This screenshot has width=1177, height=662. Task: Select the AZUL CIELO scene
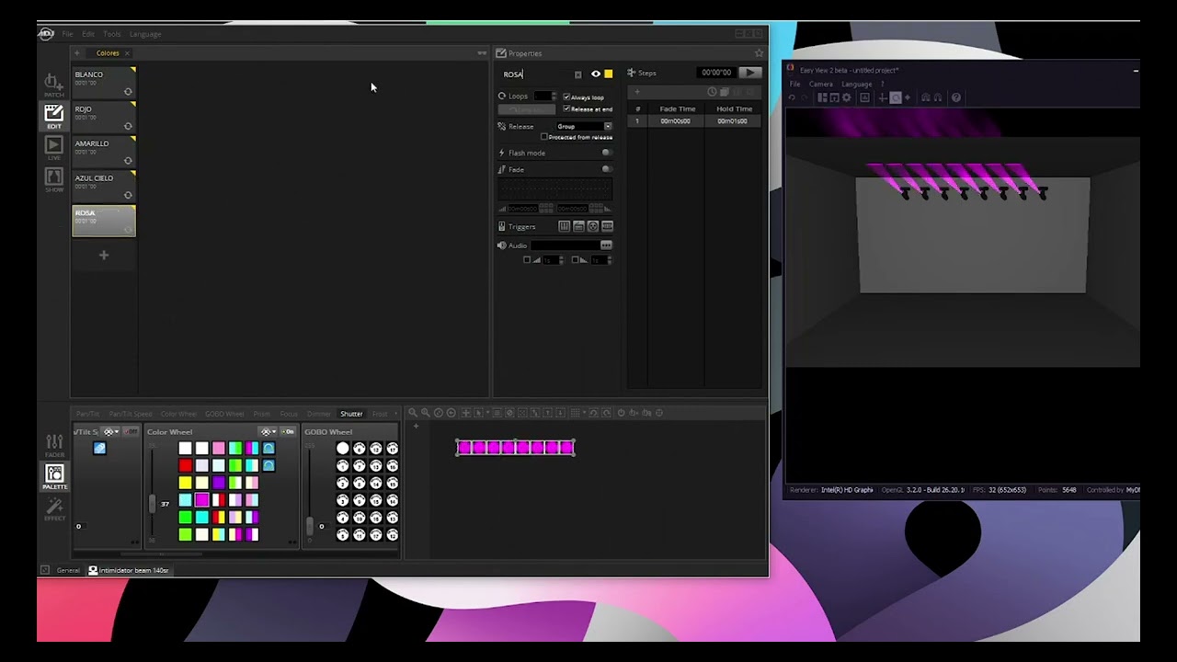click(104, 186)
